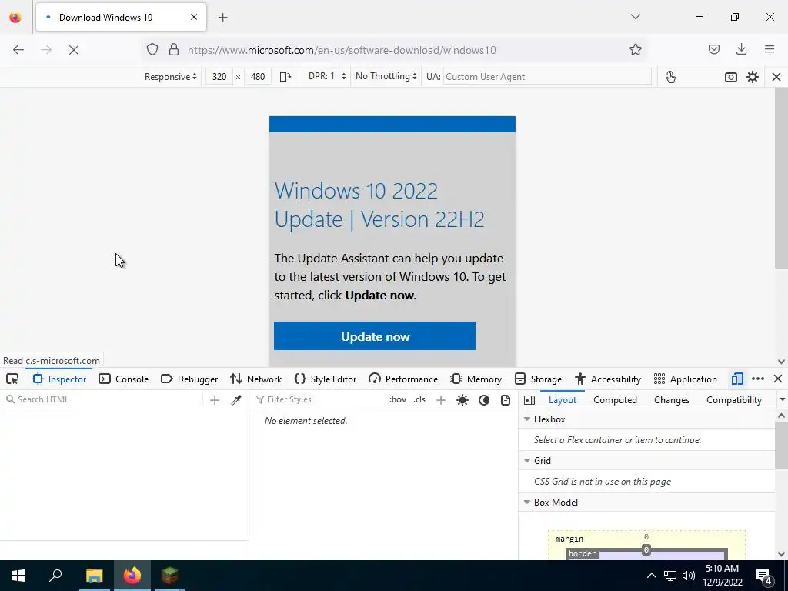Screen dimensions: 788x591
Task: Open the No Throttling dropdown
Action: [x=386, y=76]
